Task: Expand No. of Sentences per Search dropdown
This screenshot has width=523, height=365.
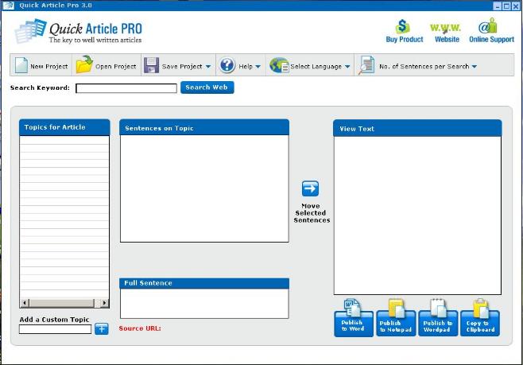Action: [x=475, y=67]
